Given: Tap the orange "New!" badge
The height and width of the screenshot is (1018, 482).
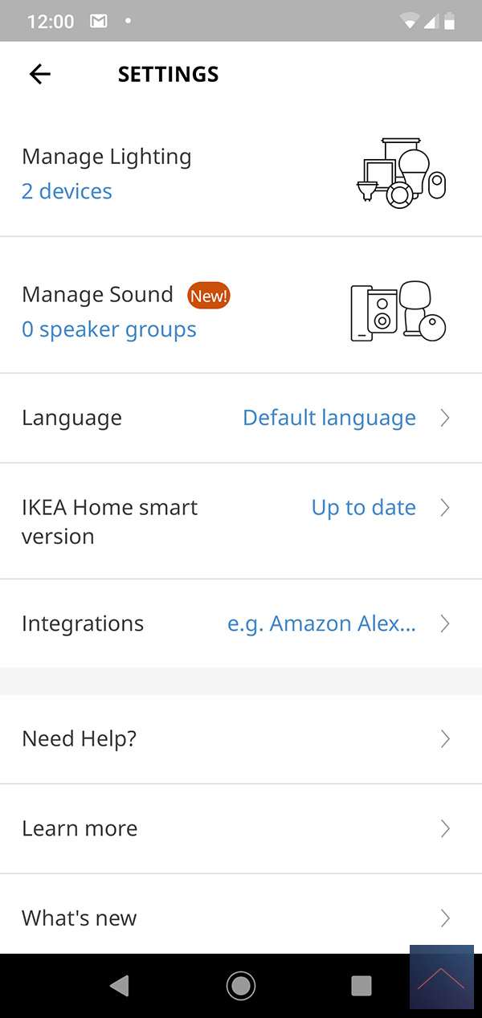Looking at the screenshot, I should point(209,296).
